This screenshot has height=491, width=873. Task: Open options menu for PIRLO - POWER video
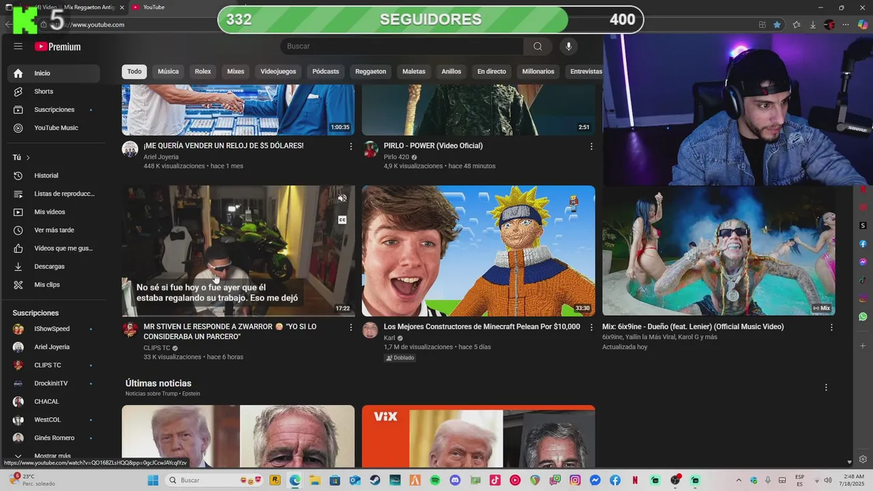point(591,147)
